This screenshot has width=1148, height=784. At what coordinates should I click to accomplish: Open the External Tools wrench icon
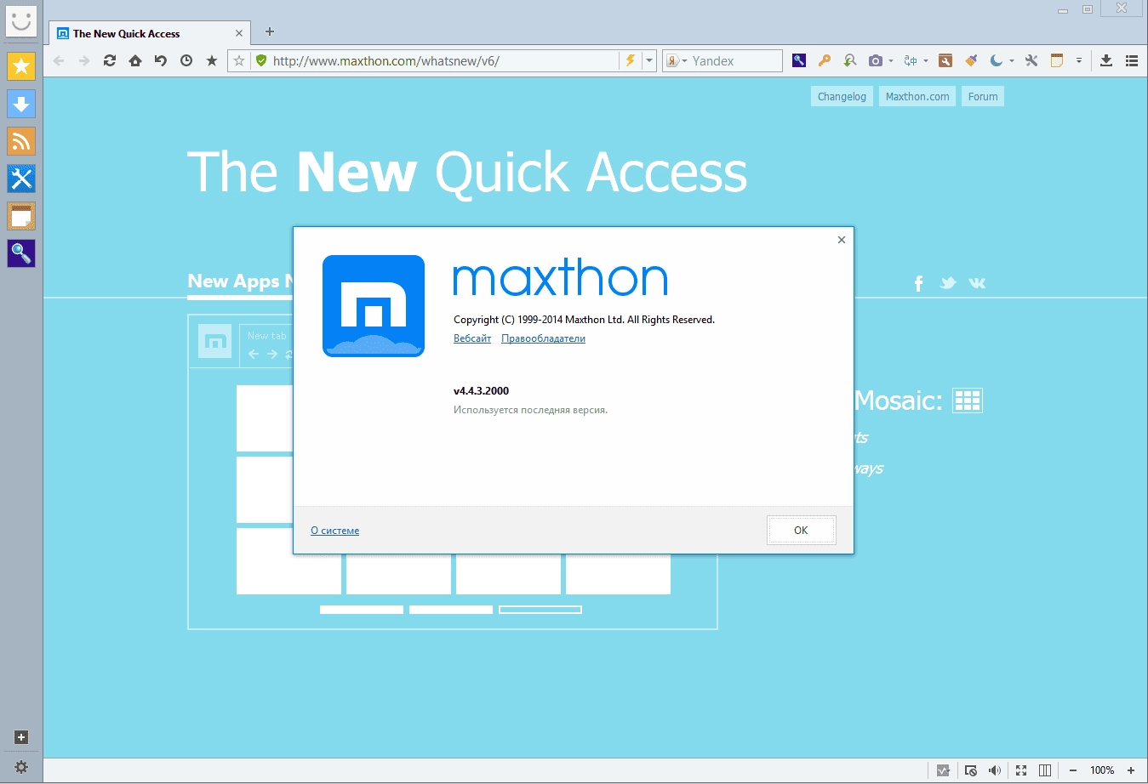click(1031, 60)
